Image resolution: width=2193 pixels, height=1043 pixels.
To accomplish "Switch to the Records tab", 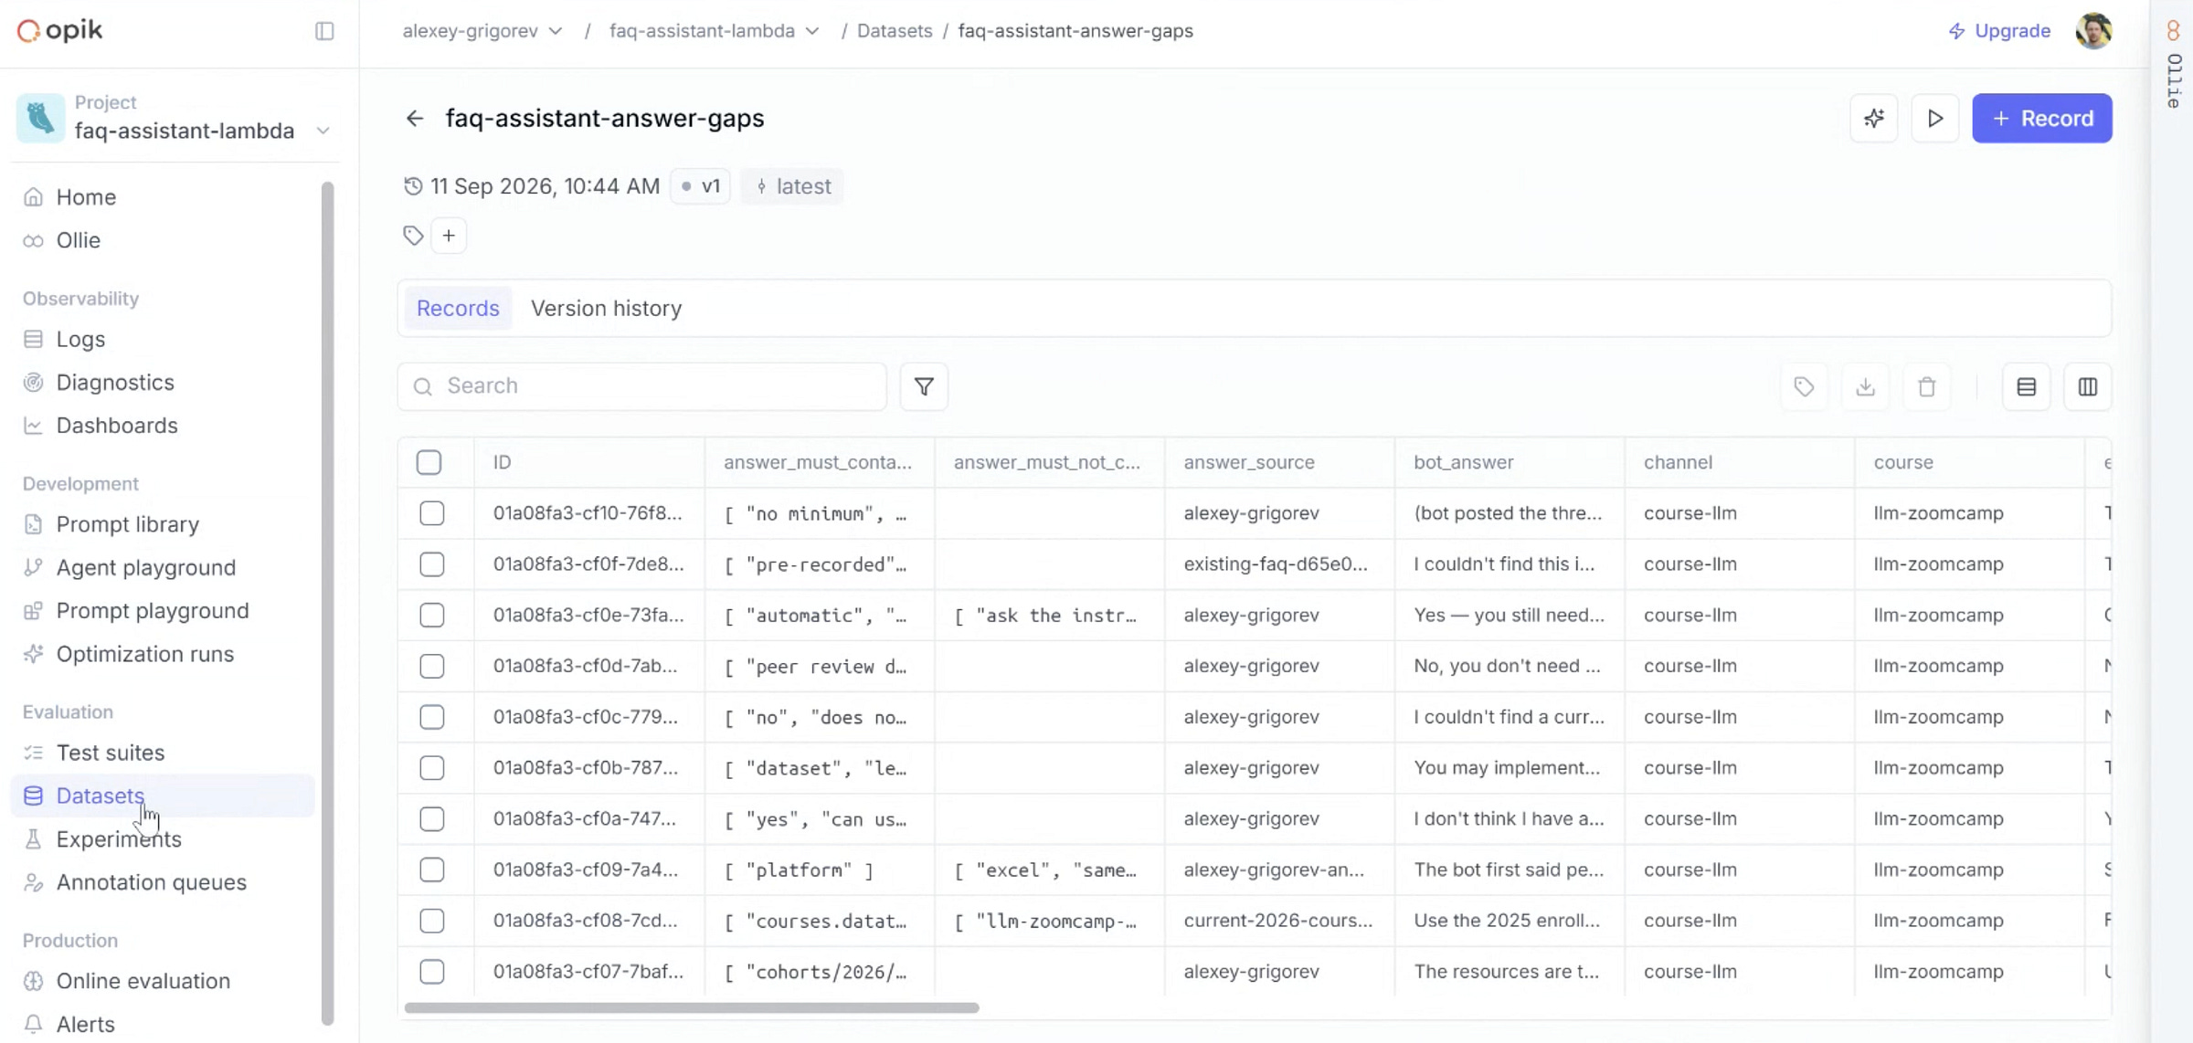I will (458, 309).
